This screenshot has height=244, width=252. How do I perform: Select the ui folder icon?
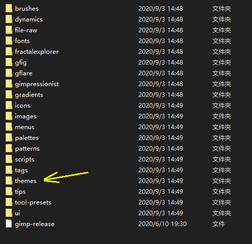(9, 213)
